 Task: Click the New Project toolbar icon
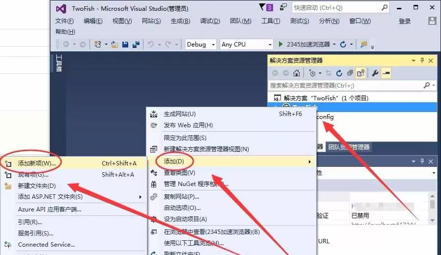point(97,44)
